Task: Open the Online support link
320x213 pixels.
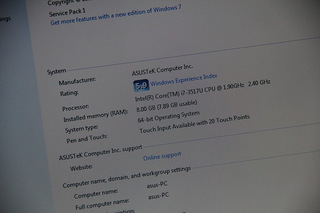Action: click(162, 156)
